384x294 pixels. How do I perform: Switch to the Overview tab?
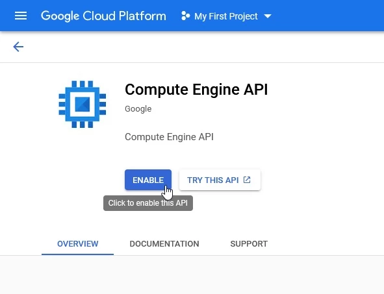77,244
